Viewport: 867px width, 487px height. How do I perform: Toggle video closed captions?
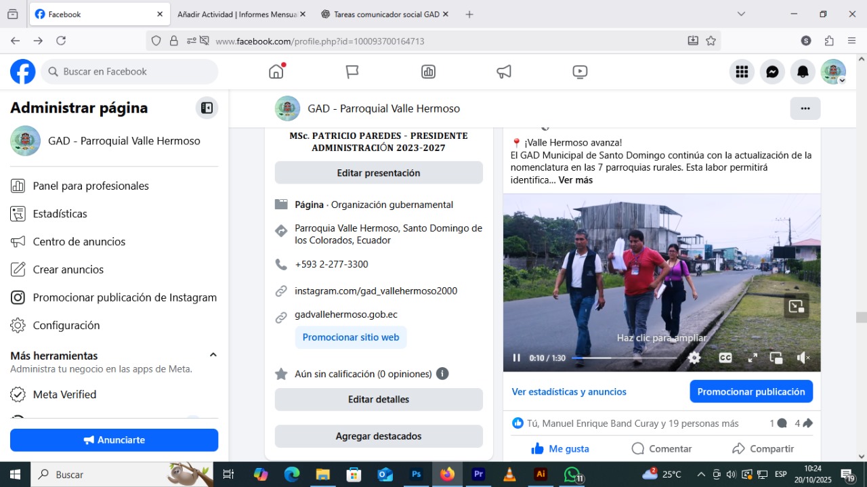point(725,358)
